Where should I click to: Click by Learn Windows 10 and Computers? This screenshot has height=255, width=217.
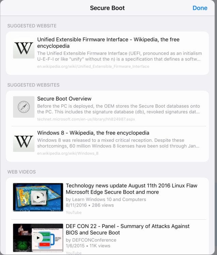click(x=106, y=199)
